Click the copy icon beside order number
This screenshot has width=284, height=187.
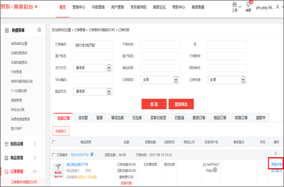(92, 154)
